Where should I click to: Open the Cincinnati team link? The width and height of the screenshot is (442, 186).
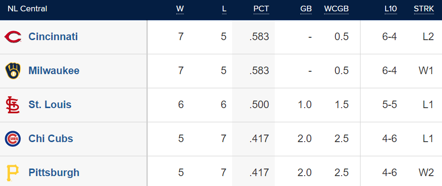tap(53, 37)
